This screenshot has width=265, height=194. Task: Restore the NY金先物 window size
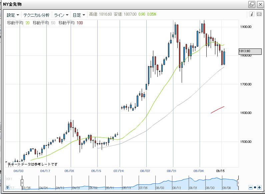(x=252, y=4)
